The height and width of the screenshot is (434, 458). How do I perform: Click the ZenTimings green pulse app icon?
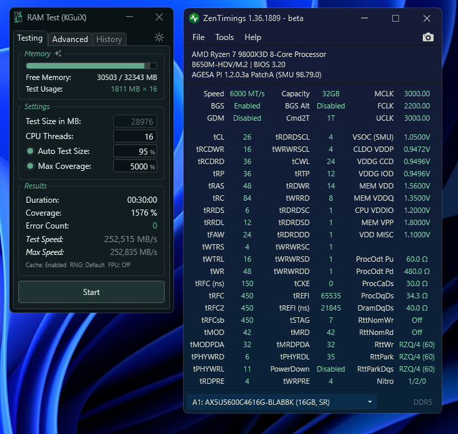pos(194,18)
